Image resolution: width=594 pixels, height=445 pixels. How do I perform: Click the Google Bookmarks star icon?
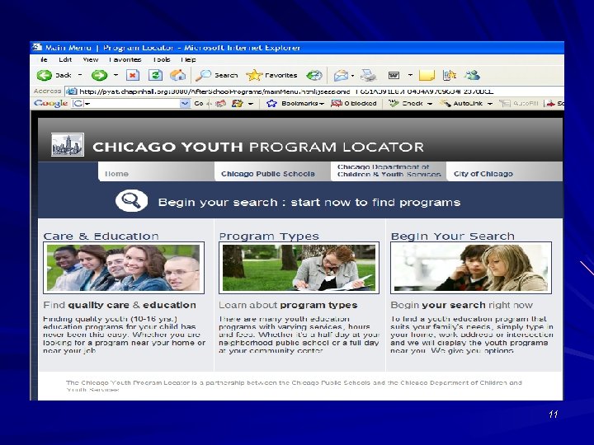point(271,103)
